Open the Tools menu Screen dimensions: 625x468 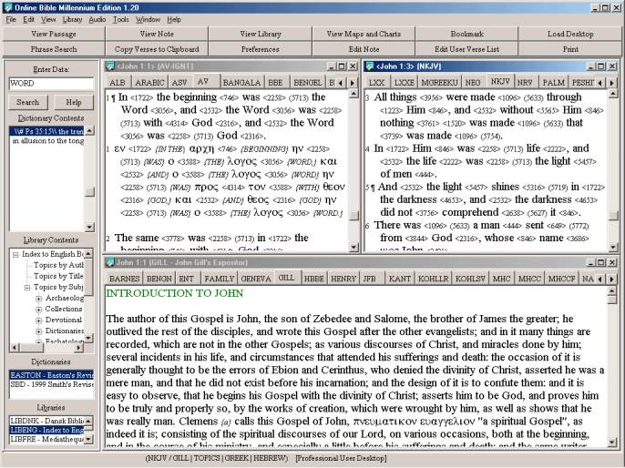point(121,19)
